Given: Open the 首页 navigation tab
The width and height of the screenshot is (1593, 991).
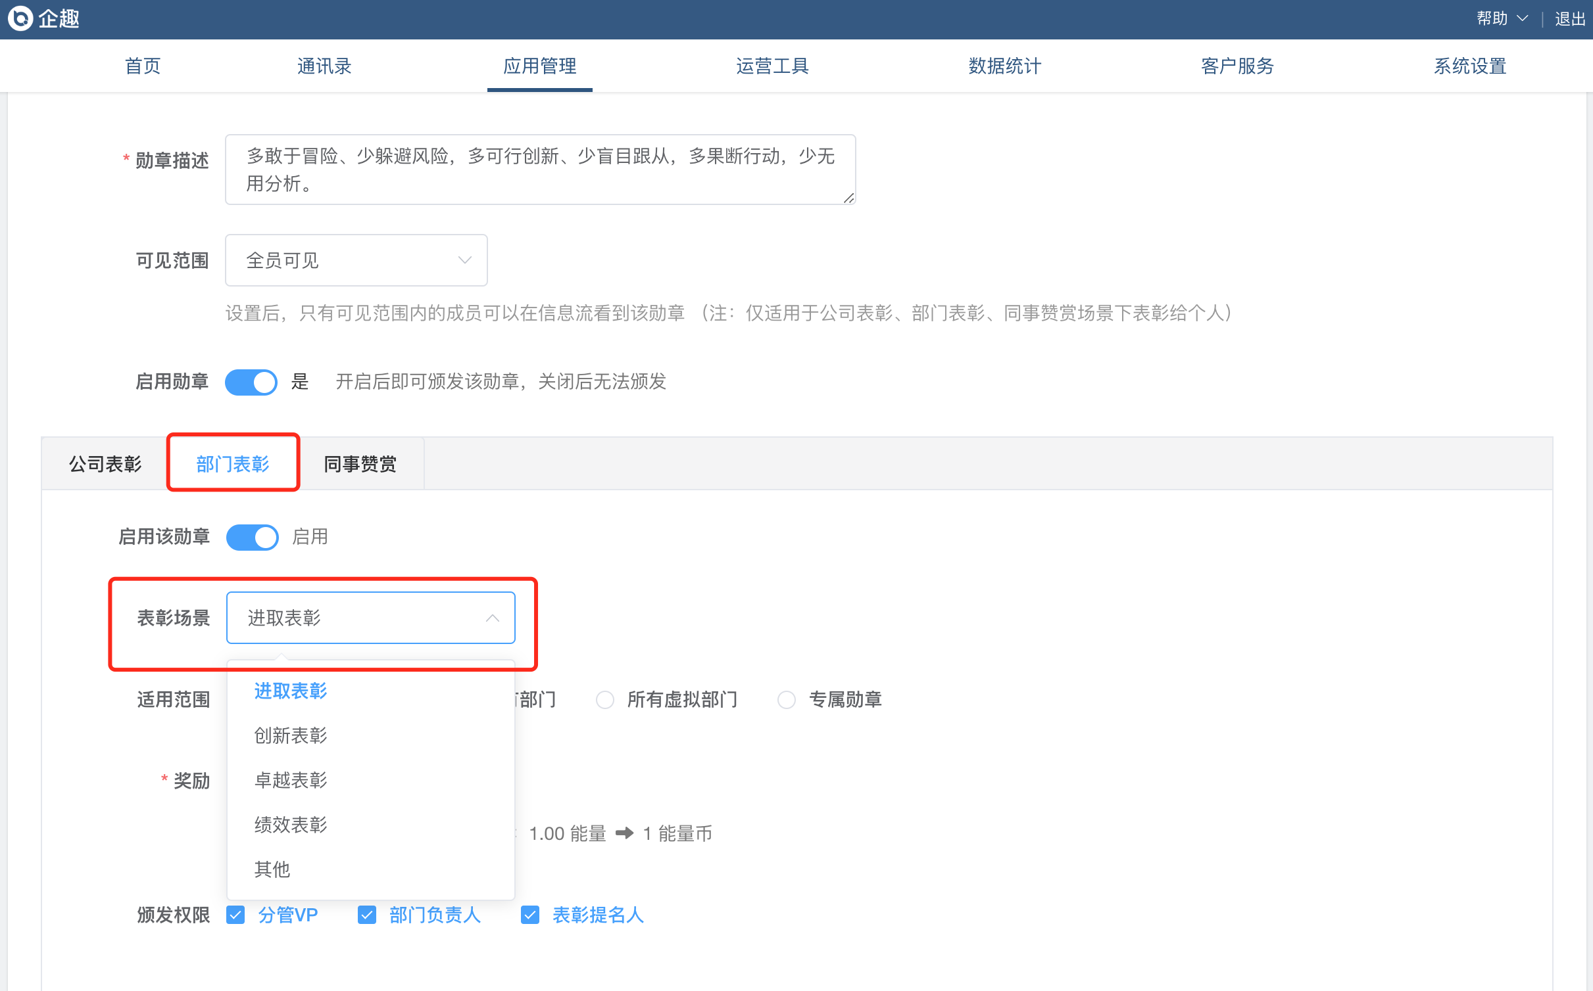Looking at the screenshot, I should (x=143, y=66).
